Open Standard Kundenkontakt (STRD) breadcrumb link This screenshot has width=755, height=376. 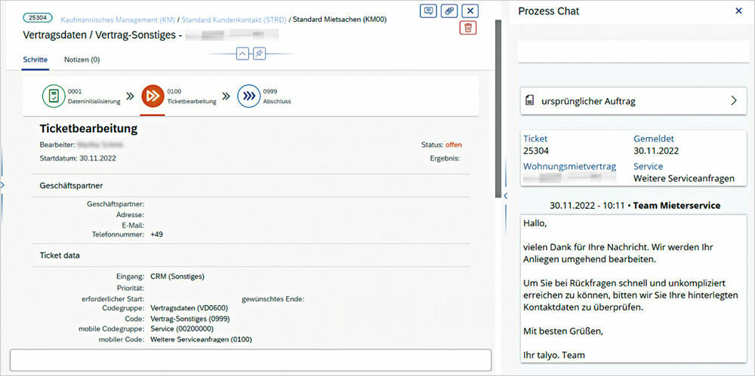click(x=233, y=17)
